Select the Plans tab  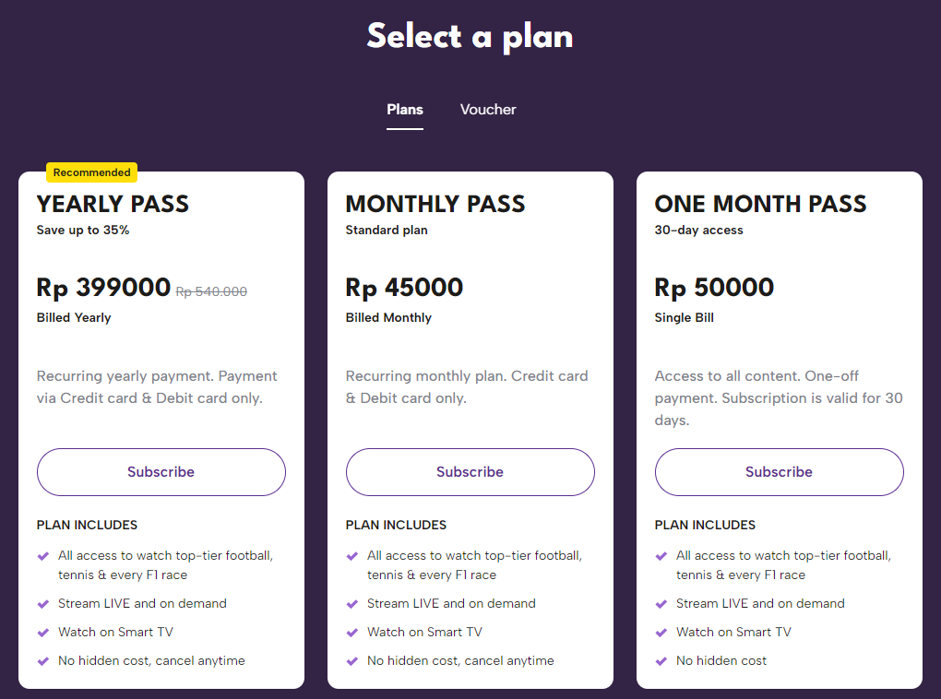[405, 110]
